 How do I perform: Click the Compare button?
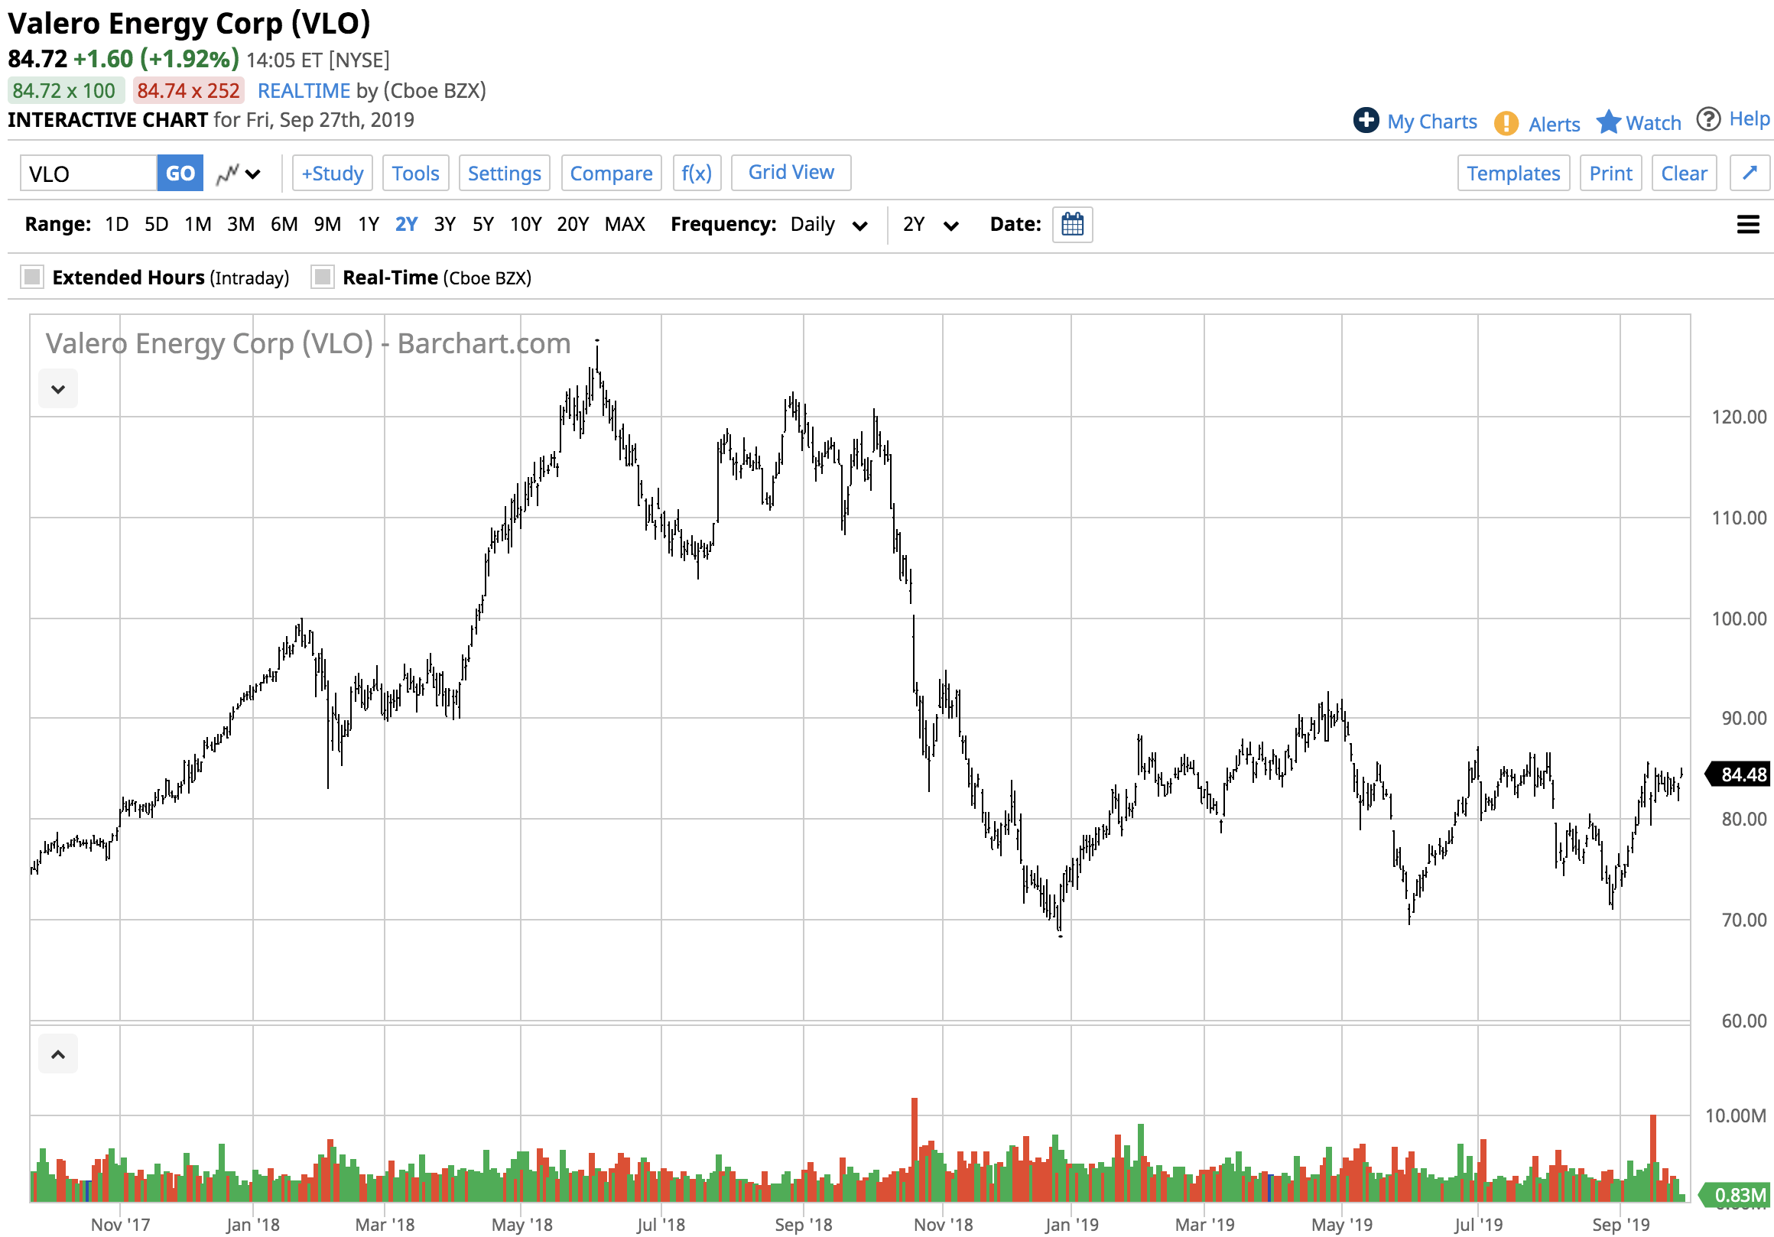610,173
